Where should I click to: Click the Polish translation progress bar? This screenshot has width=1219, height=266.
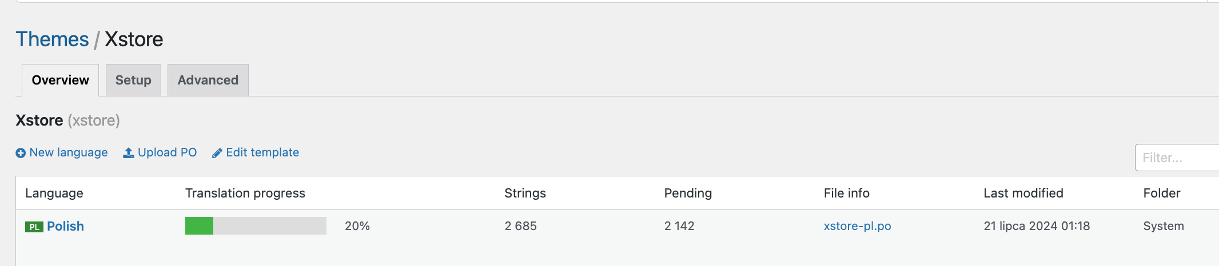point(256,226)
